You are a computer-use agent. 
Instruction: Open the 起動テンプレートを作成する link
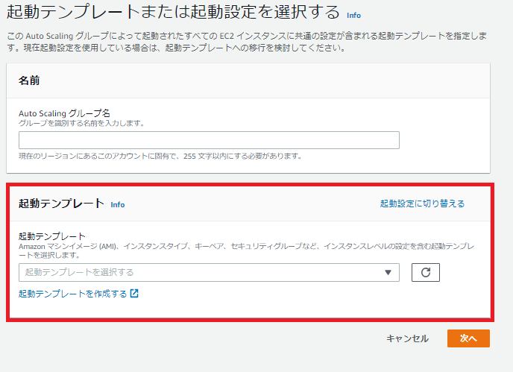click(72, 294)
